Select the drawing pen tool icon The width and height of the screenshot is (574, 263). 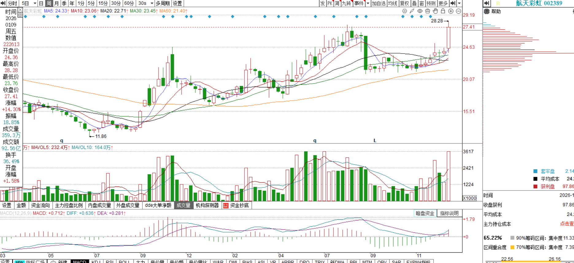pyautogui.click(x=412, y=11)
